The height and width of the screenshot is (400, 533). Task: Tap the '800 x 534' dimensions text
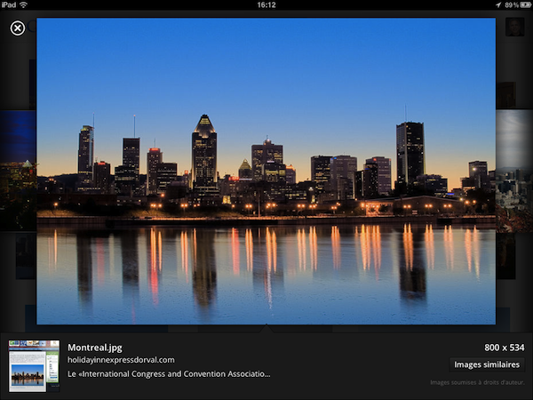point(505,348)
